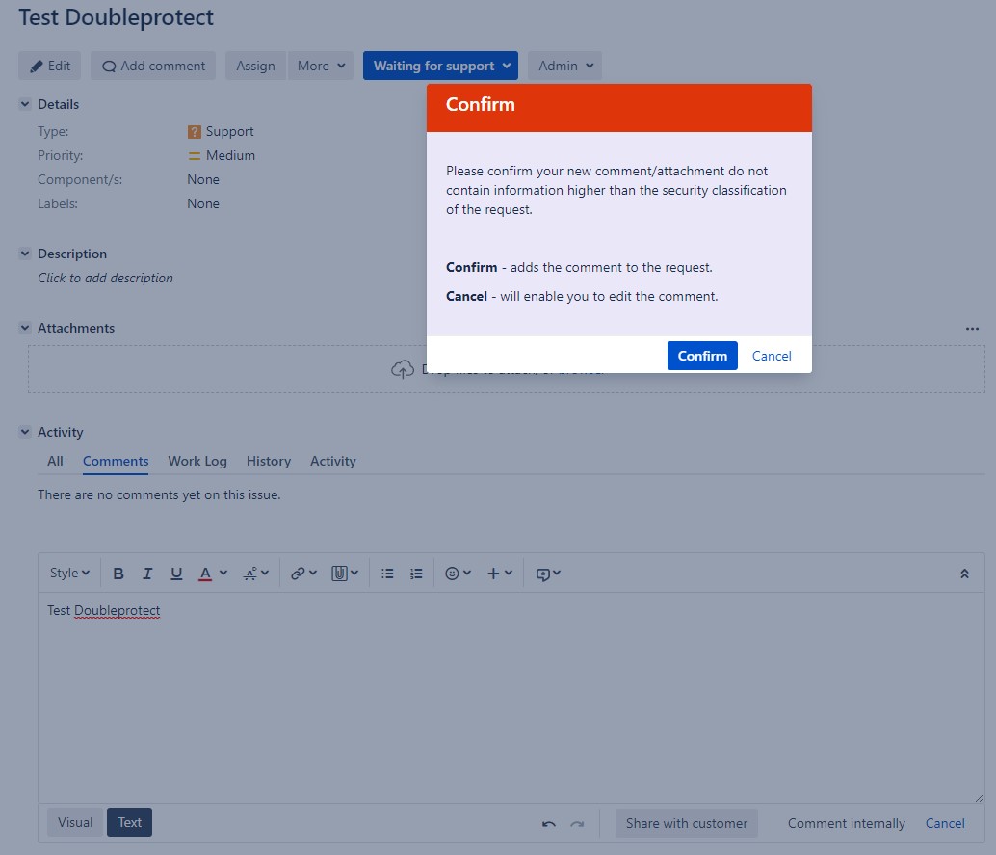This screenshot has height=855, width=996.
Task: Switch editor to Visual mode
Action: click(x=75, y=822)
